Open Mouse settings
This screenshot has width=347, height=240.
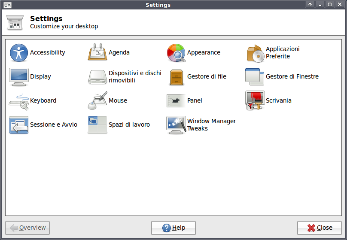97,101
